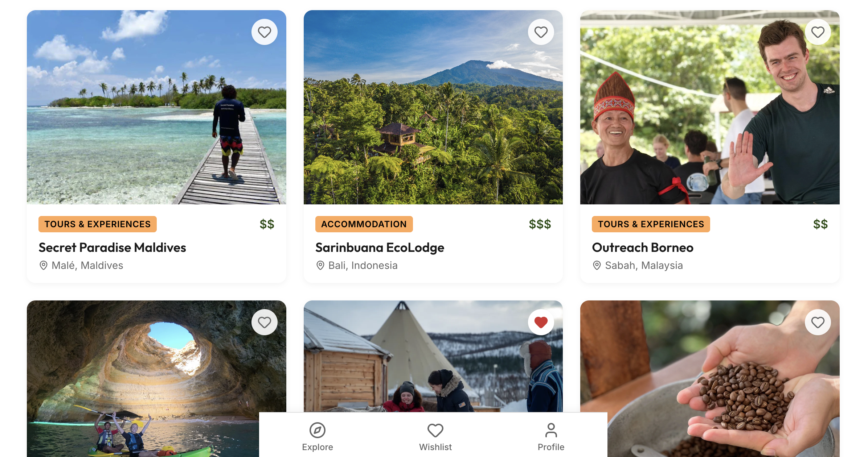Remove the red heart on snowy tent card
This screenshot has height=457, width=868.
(x=541, y=322)
